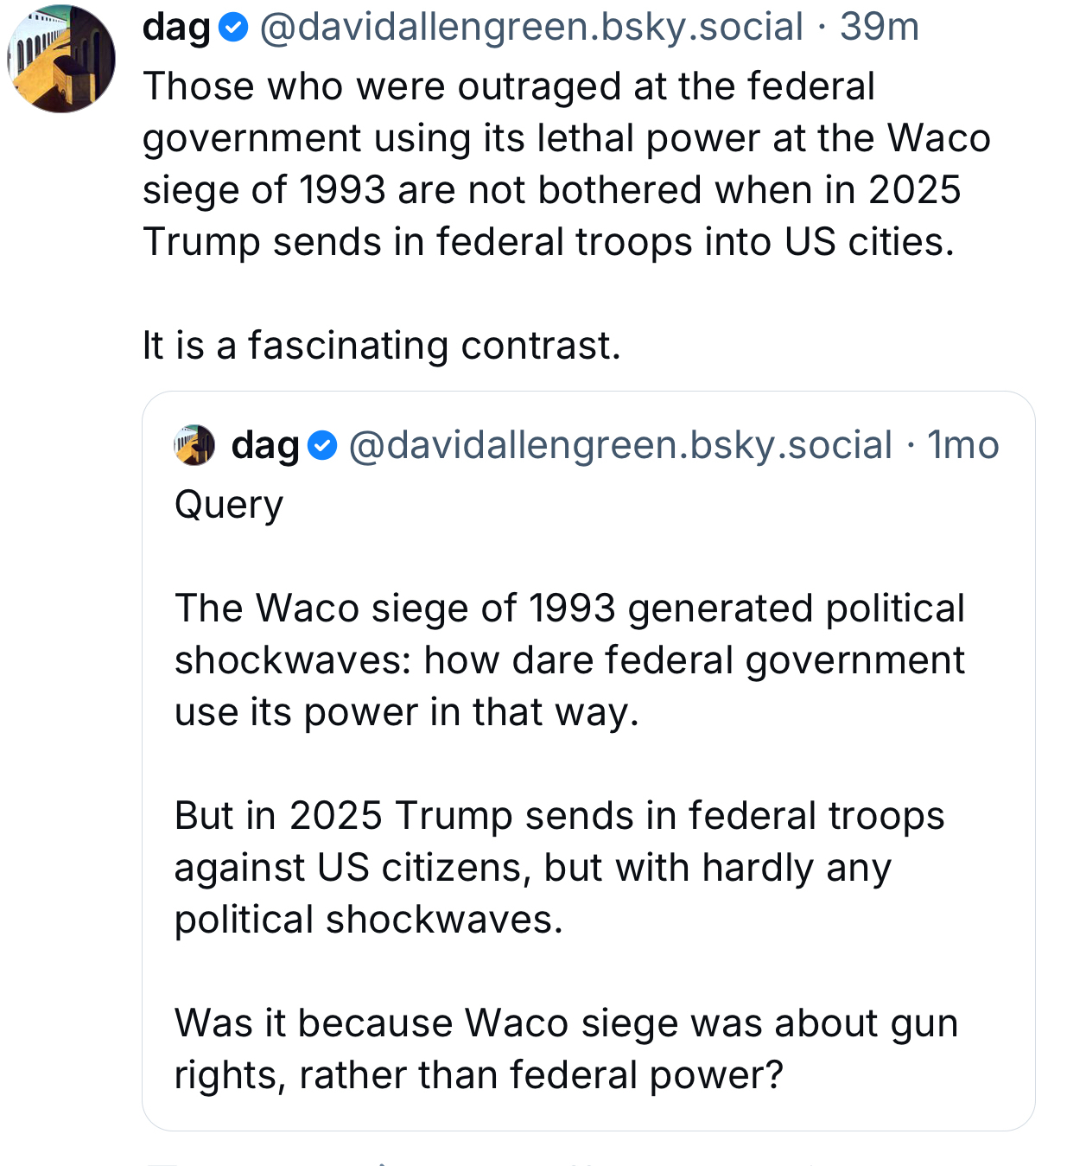Click the "Was it because Waco siege" question
The height and width of the screenshot is (1166, 1067).
point(566,1023)
